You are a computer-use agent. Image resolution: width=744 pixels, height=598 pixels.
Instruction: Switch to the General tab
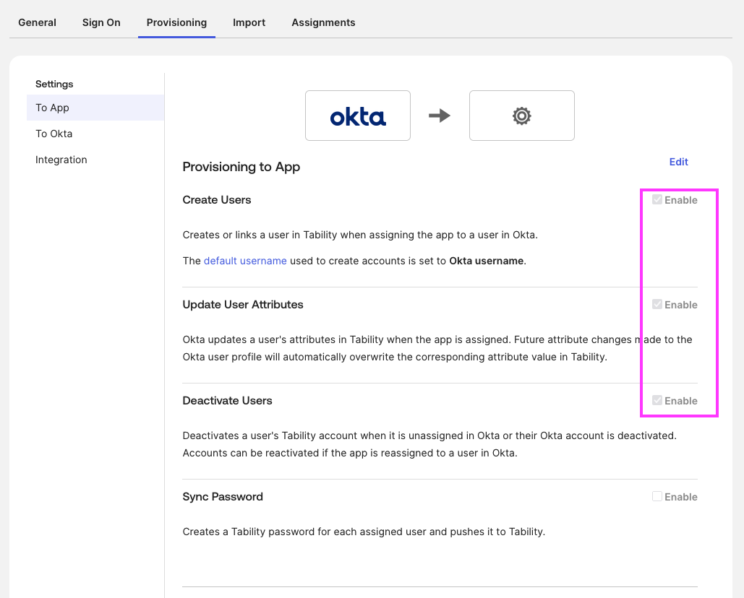[x=37, y=22]
